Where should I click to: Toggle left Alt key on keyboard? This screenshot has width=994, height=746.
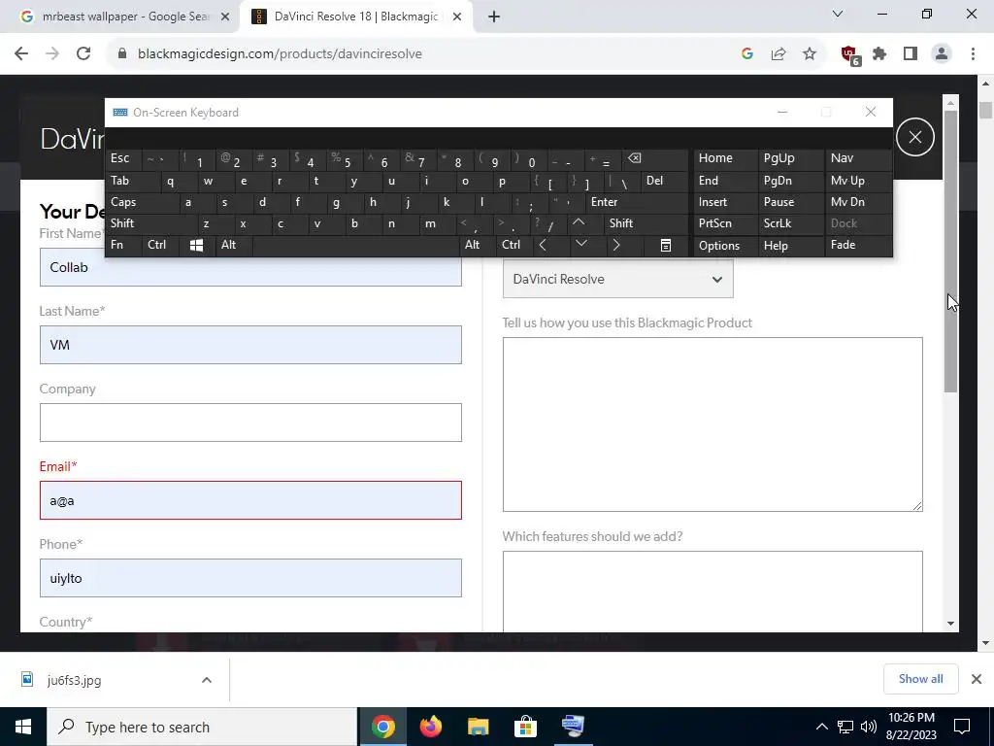coord(235,245)
